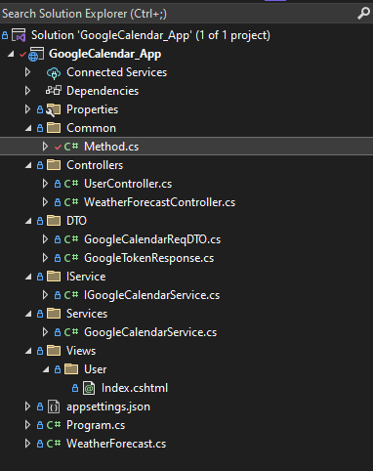
Task: Expand the Method.cs node
Action: [46, 147]
